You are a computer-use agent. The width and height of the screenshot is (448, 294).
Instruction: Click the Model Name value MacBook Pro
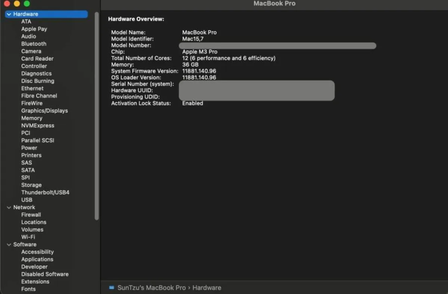[x=199, y=32]
